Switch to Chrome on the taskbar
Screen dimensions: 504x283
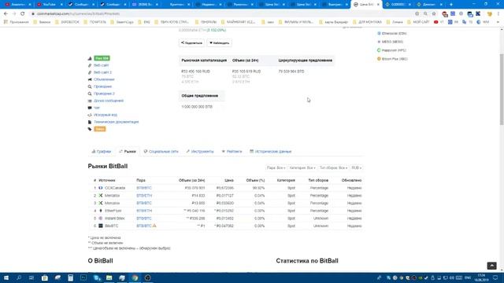135,277
